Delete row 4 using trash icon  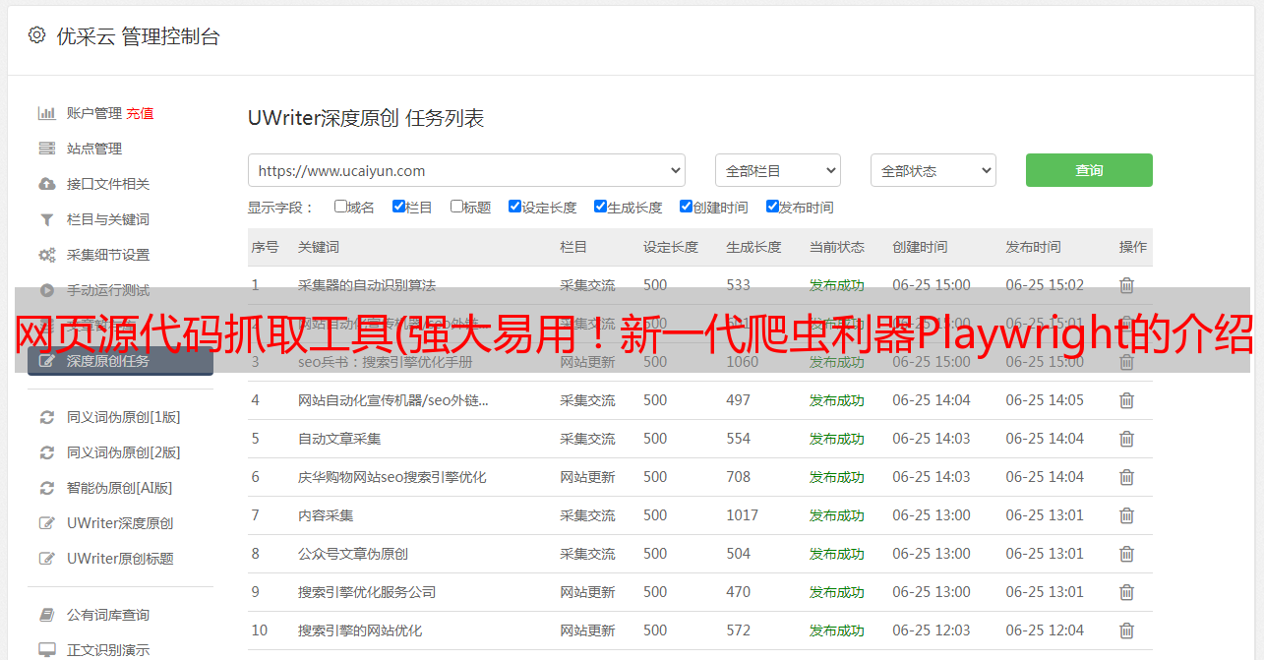coord(1126,400)
